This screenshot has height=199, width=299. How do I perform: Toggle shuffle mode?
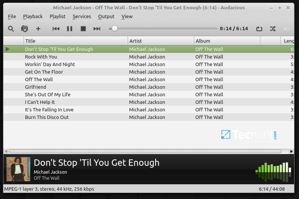click(x=273, y=29)
